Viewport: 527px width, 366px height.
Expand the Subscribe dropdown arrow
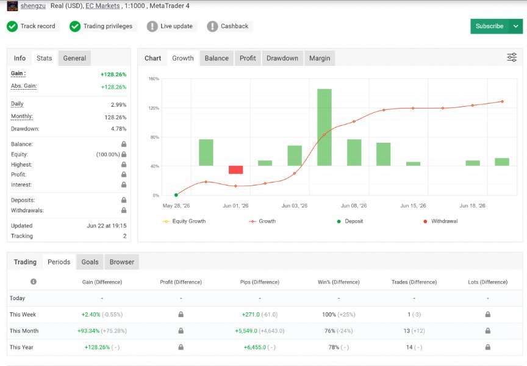coord(516,26)
